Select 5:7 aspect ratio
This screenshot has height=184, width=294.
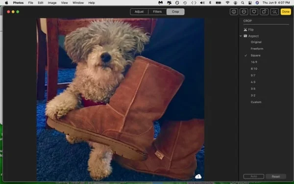click(253, 75)
